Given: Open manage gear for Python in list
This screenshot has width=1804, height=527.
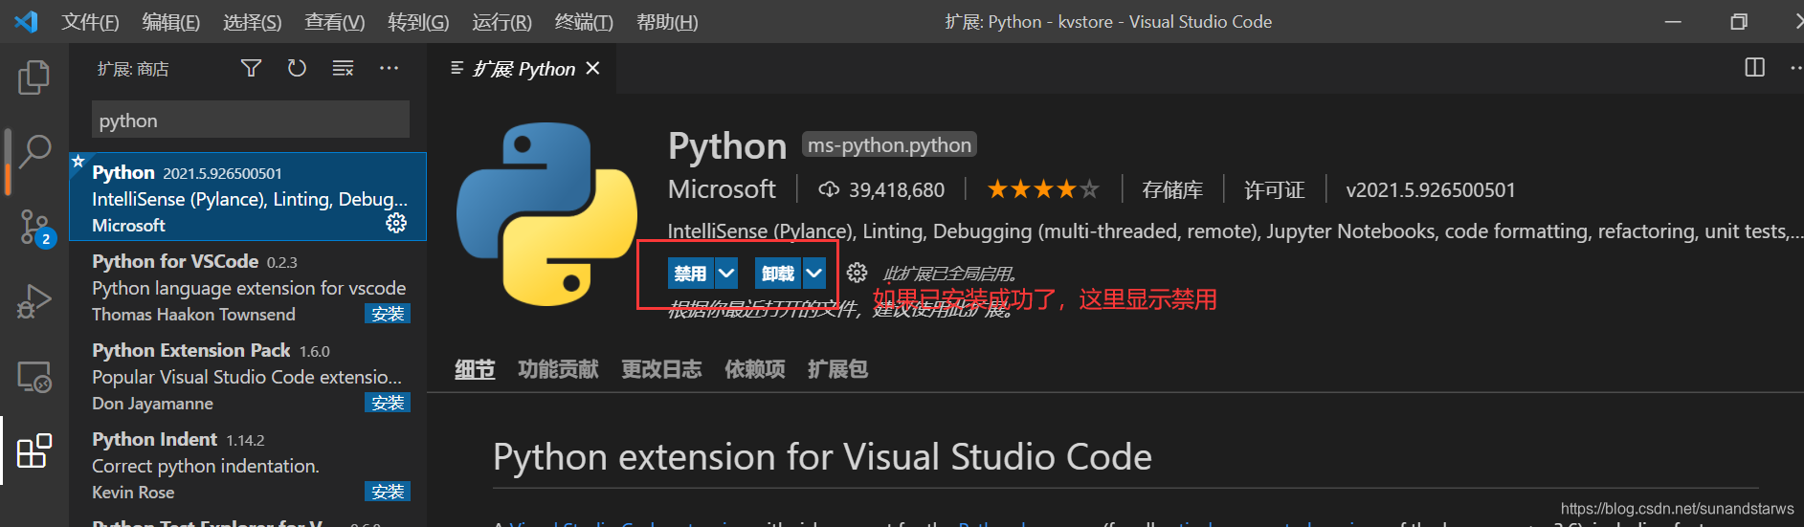Looking at the screenshot, I should (x=396, y=223).
